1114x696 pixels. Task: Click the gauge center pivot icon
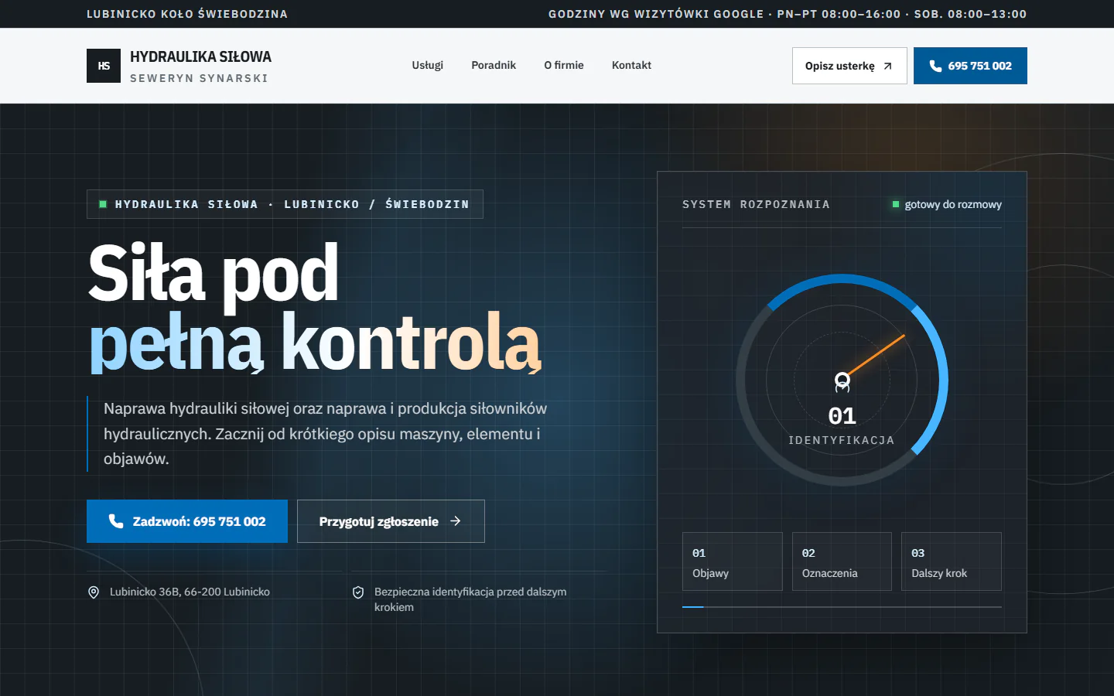coord(842,381)
